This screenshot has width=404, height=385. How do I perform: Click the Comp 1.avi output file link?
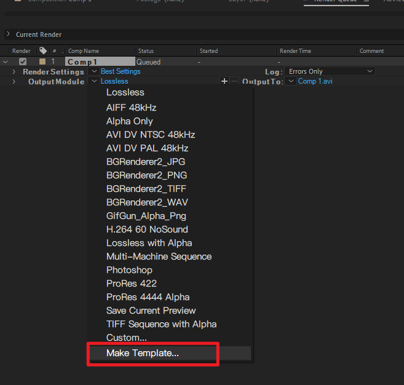(315, 81)
